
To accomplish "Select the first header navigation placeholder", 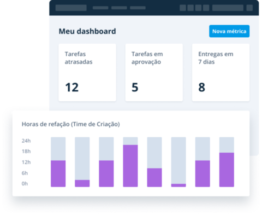I will click(x=100, y=8).
